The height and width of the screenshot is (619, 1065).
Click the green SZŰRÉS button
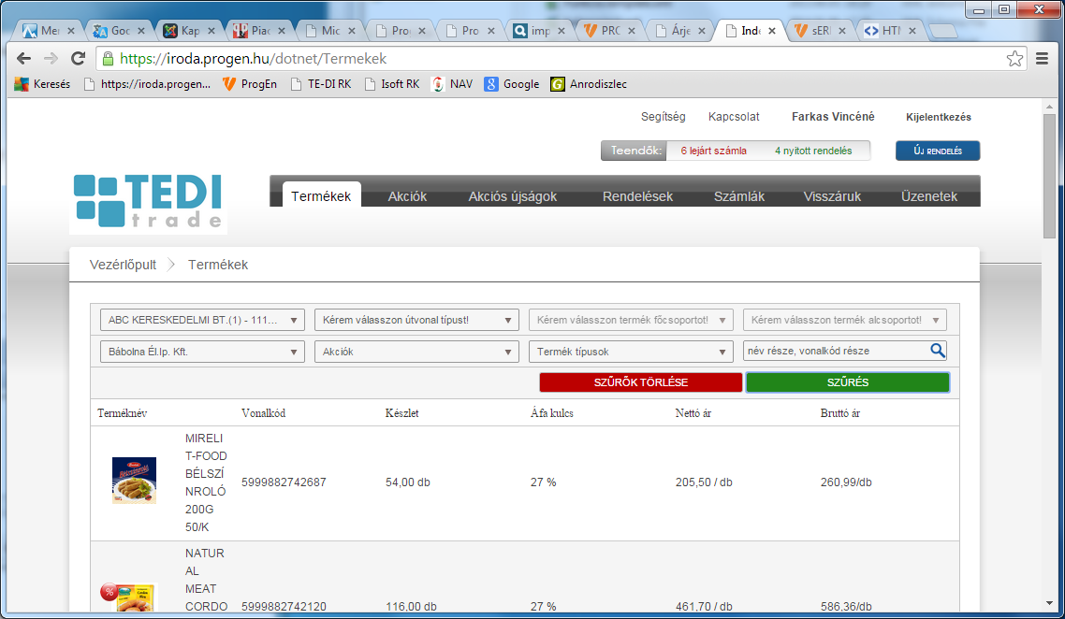(848, 382)
